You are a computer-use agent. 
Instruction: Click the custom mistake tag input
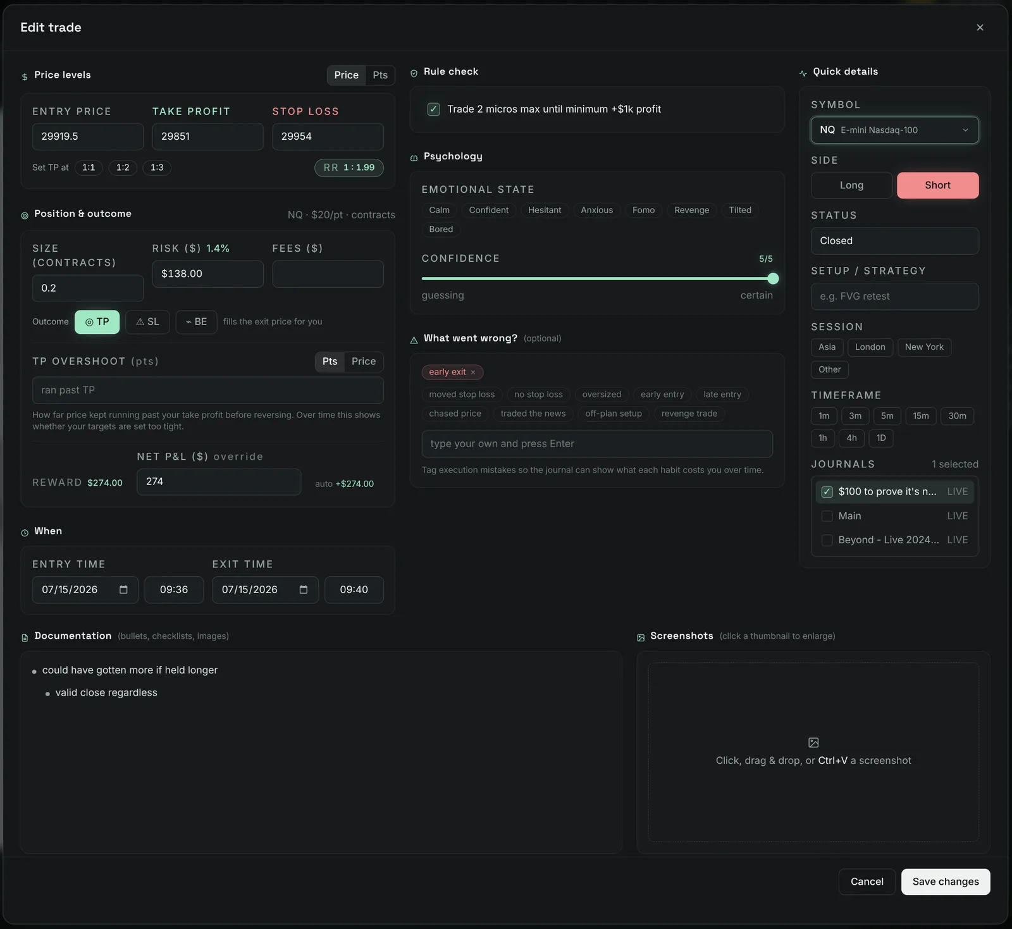coord(597,444)
